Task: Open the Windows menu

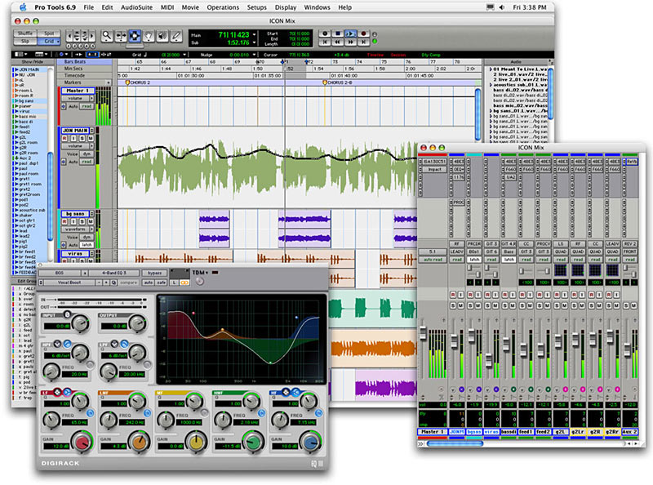Action: tap(317, 7)
